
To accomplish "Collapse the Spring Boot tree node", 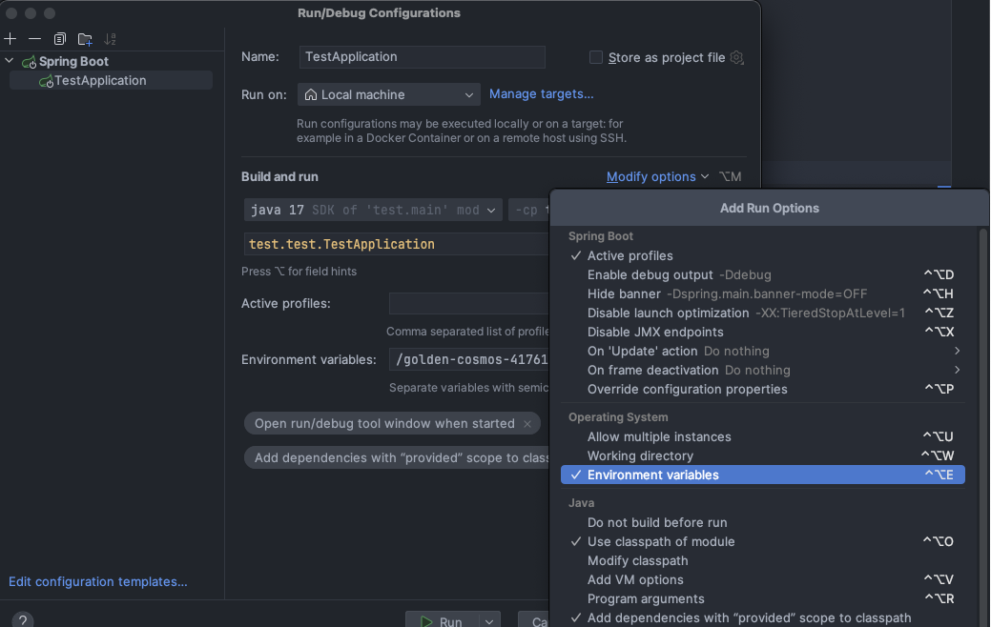I will [9, 61].
